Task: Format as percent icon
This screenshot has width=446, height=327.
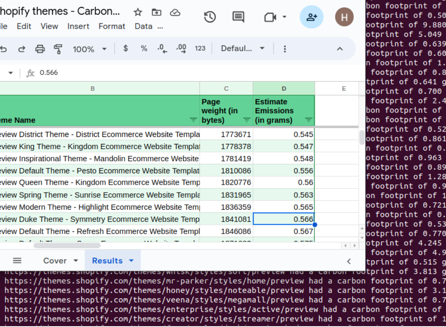Action: 144,49
